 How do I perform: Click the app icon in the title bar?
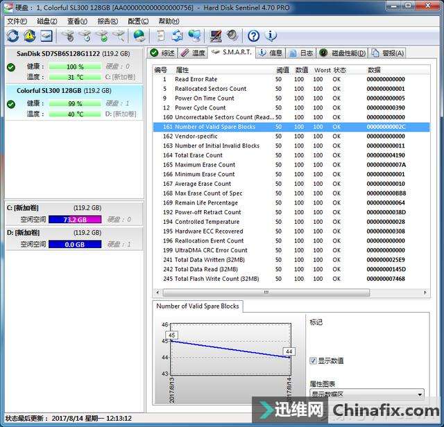pyautogui.click(x=8, y=8)
